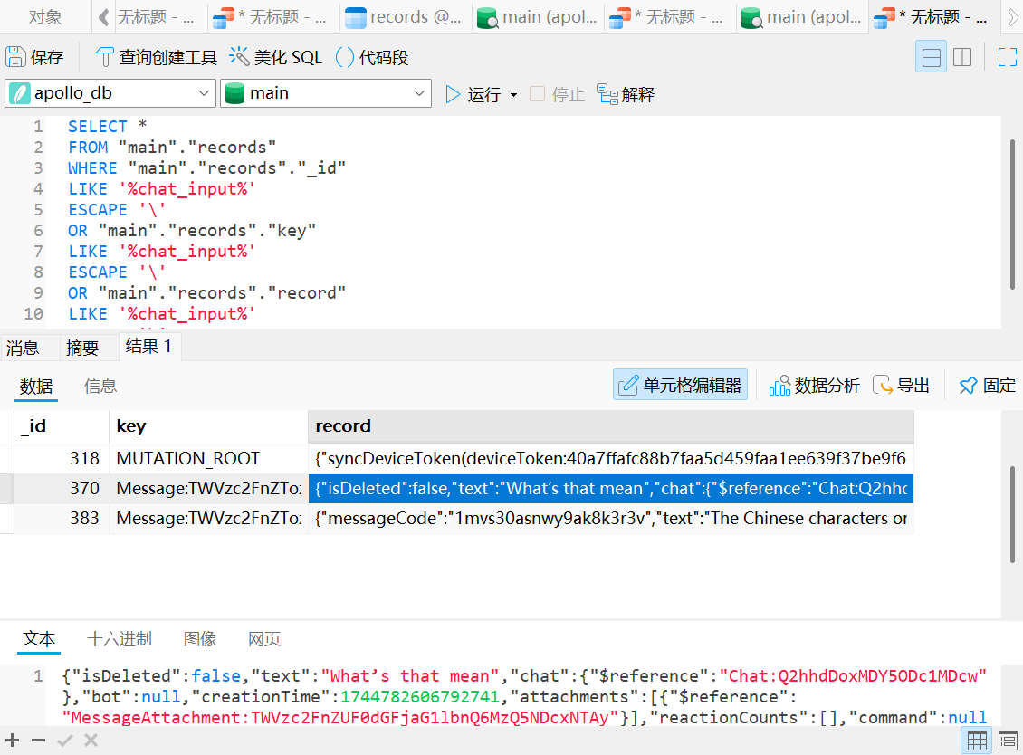Select the MUTATION_ROOT key cell
Viewport: 1023px width, 755px height.
click(208, 458)
